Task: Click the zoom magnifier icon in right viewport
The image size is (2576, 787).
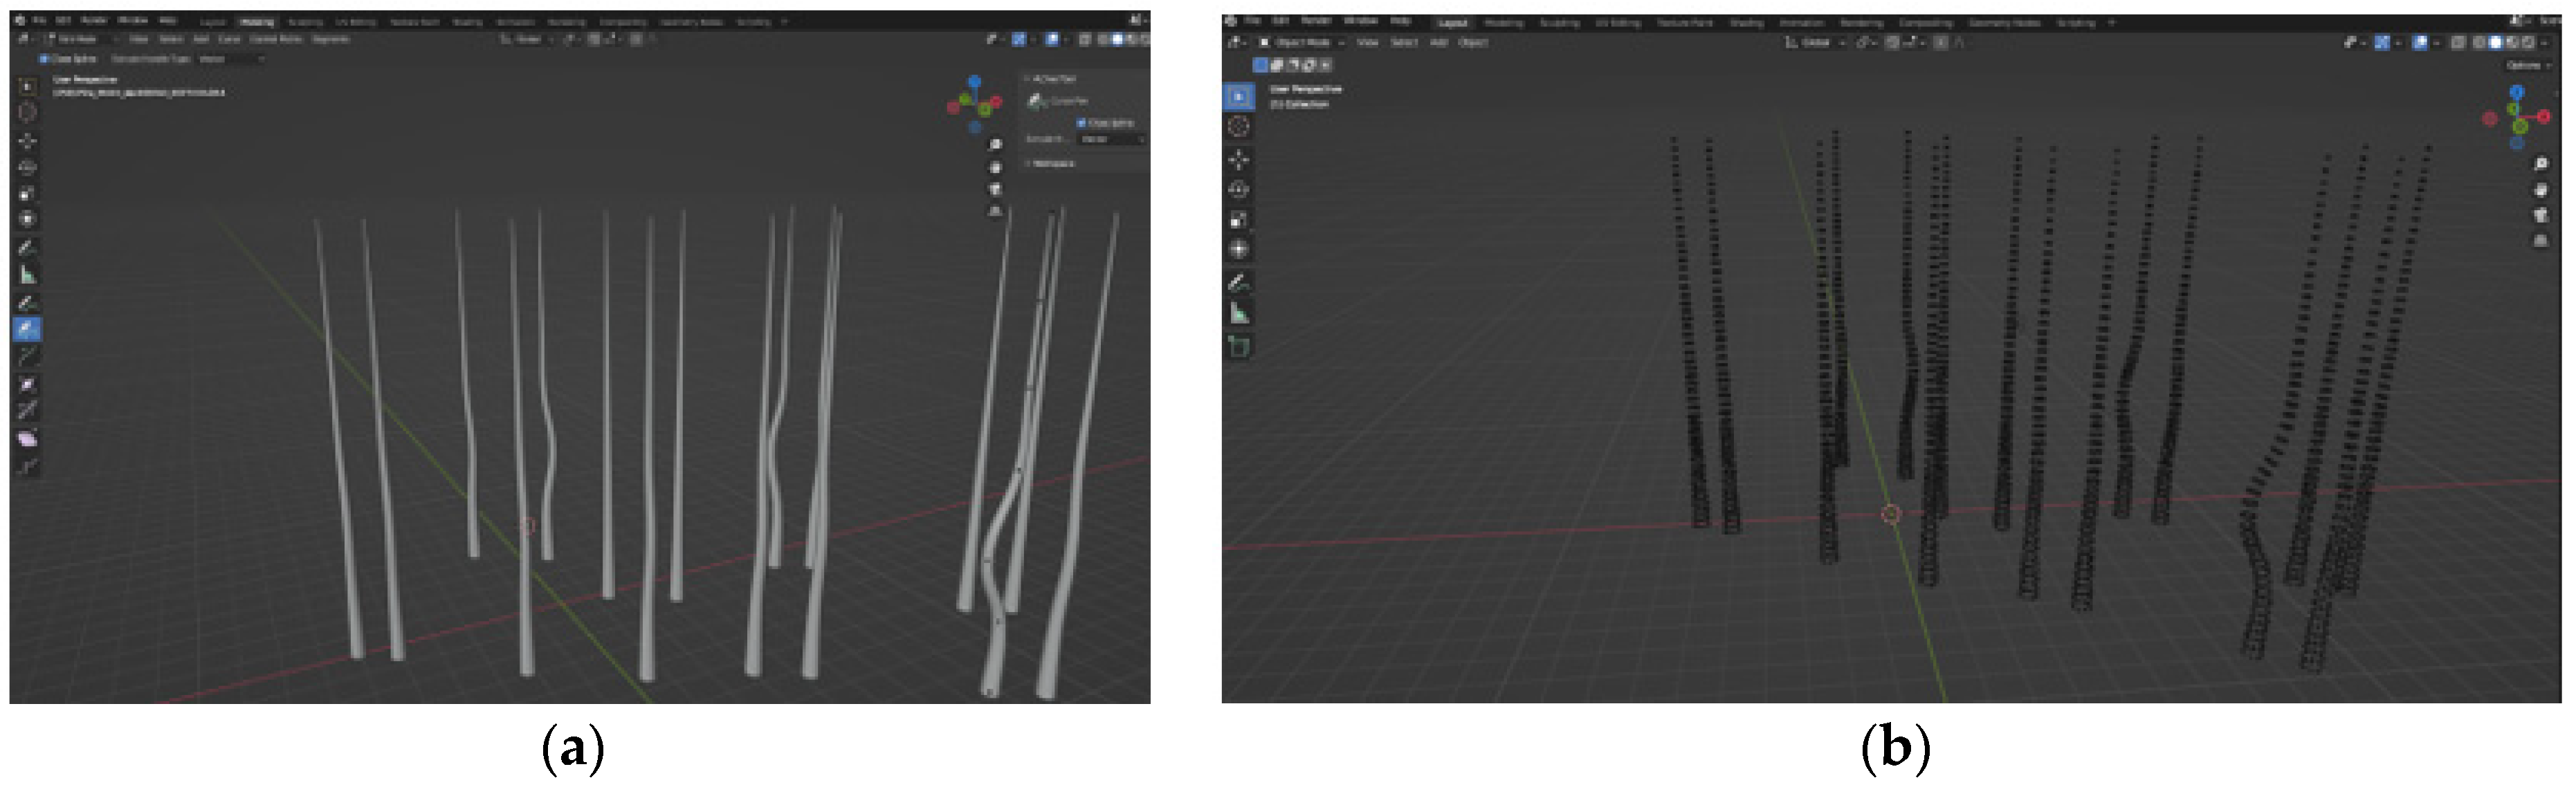Action: click(x=2541, y=164)
